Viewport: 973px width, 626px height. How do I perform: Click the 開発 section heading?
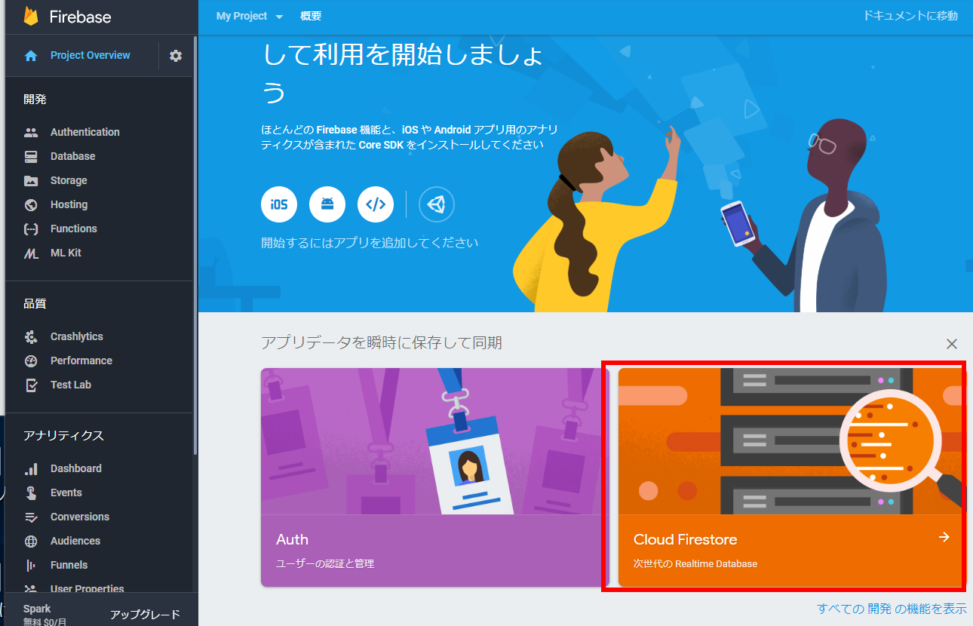point(35,99)
